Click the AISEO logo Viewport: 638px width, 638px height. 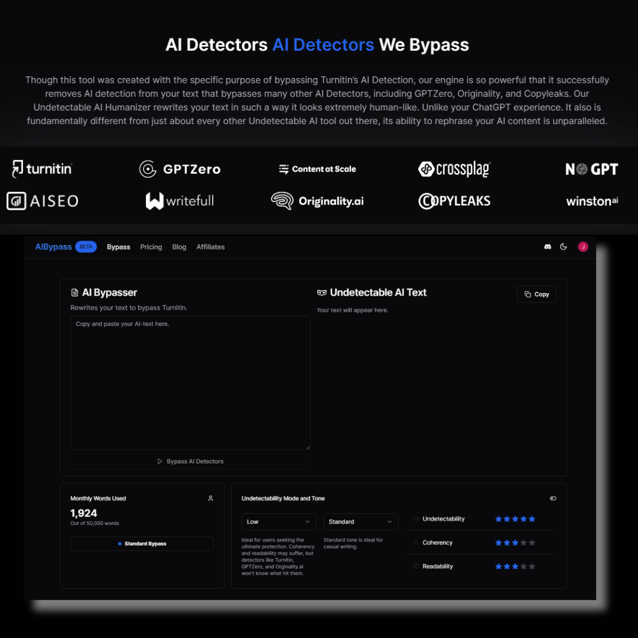pyautogui.click(x=43, y=201)
